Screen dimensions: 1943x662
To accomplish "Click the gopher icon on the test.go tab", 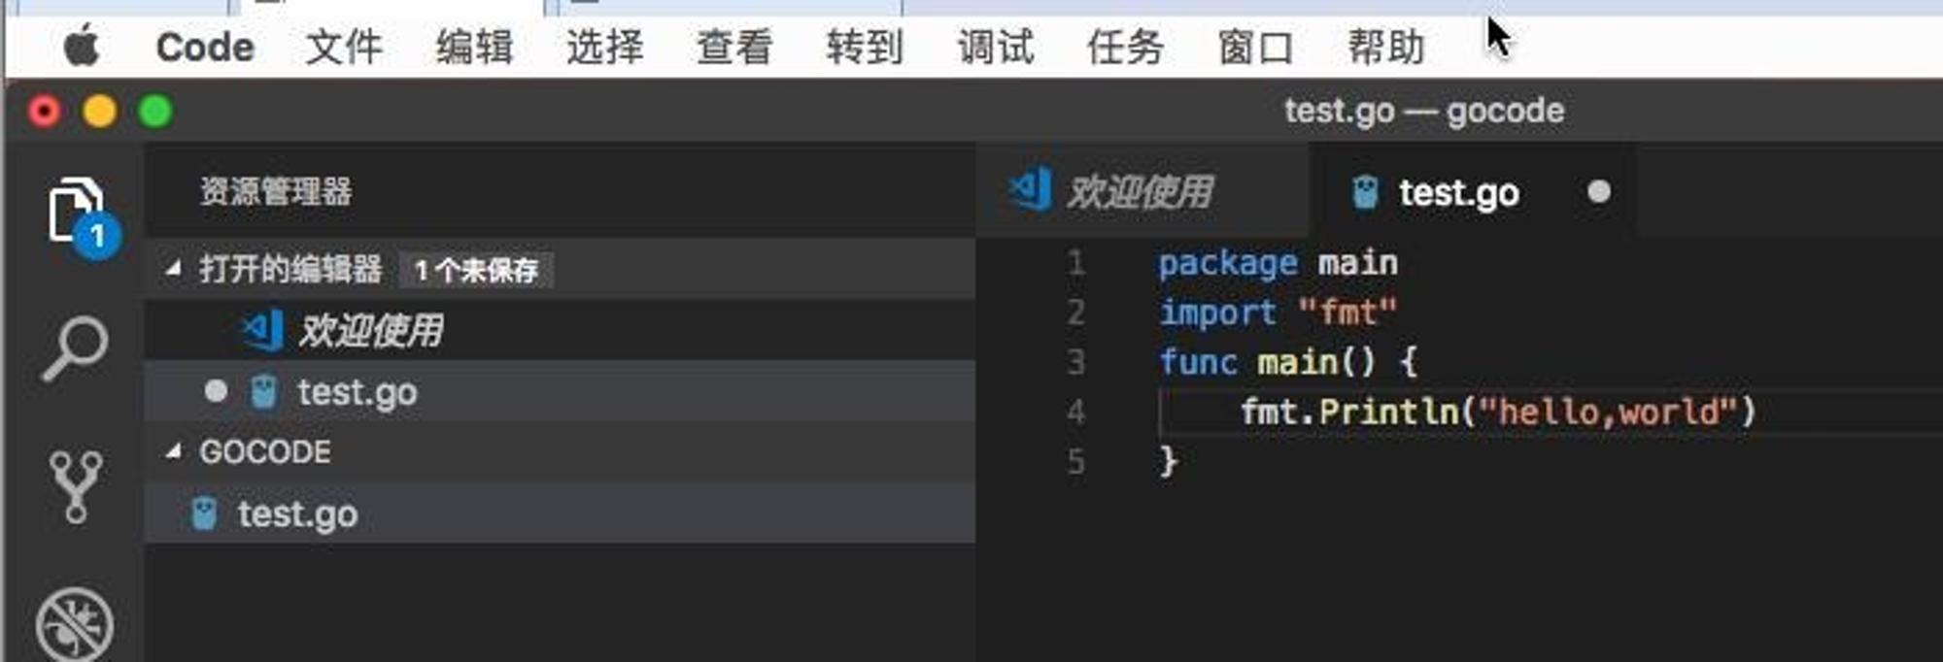I will 1365,192.
